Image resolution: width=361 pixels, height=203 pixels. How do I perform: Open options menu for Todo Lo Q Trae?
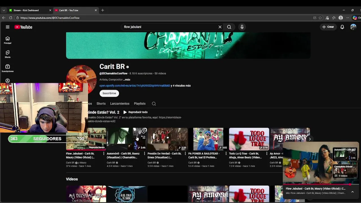point(267,154)
